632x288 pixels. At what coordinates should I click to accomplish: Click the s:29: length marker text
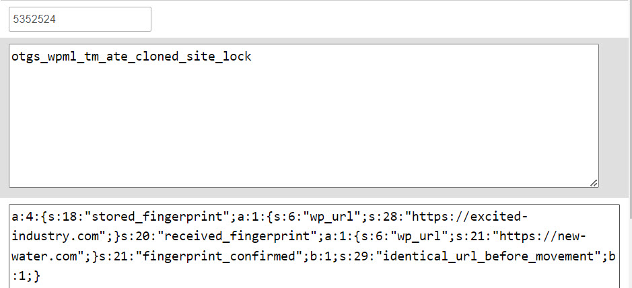[358, 256]
